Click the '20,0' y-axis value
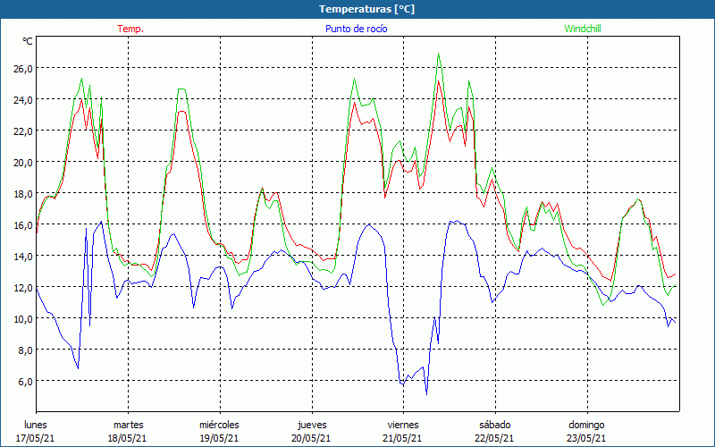The height and width of the screenshot is (447, 715). pyautogui.click(x=23, y=163)
